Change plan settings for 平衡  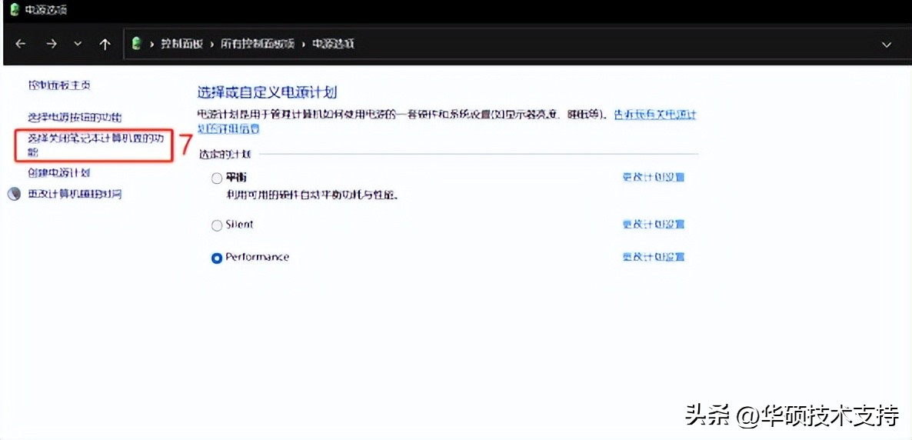(653, 177)
